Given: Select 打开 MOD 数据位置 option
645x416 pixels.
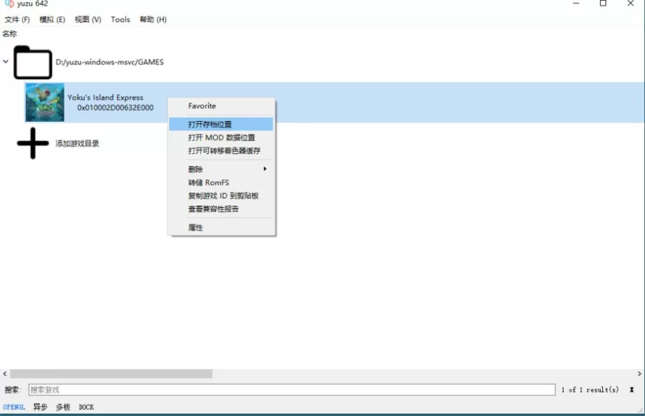Looking at the screenshot, I should click(221, 137).
